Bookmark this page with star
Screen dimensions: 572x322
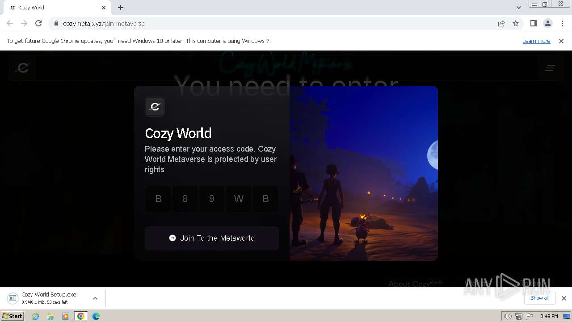point(516,23)
